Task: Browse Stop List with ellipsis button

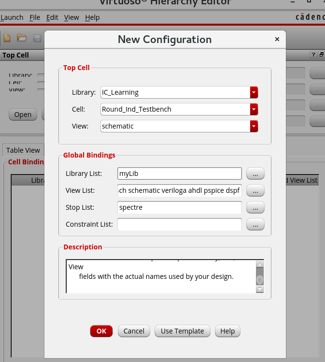Action: click(x=255, y=207)
